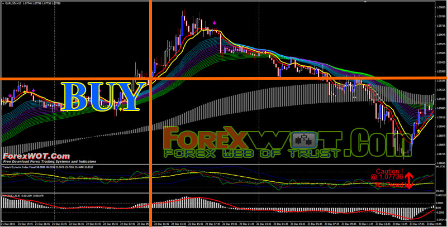
Task: Click the '23 Dec 17:45' time axis label
Action: (418, 223)
